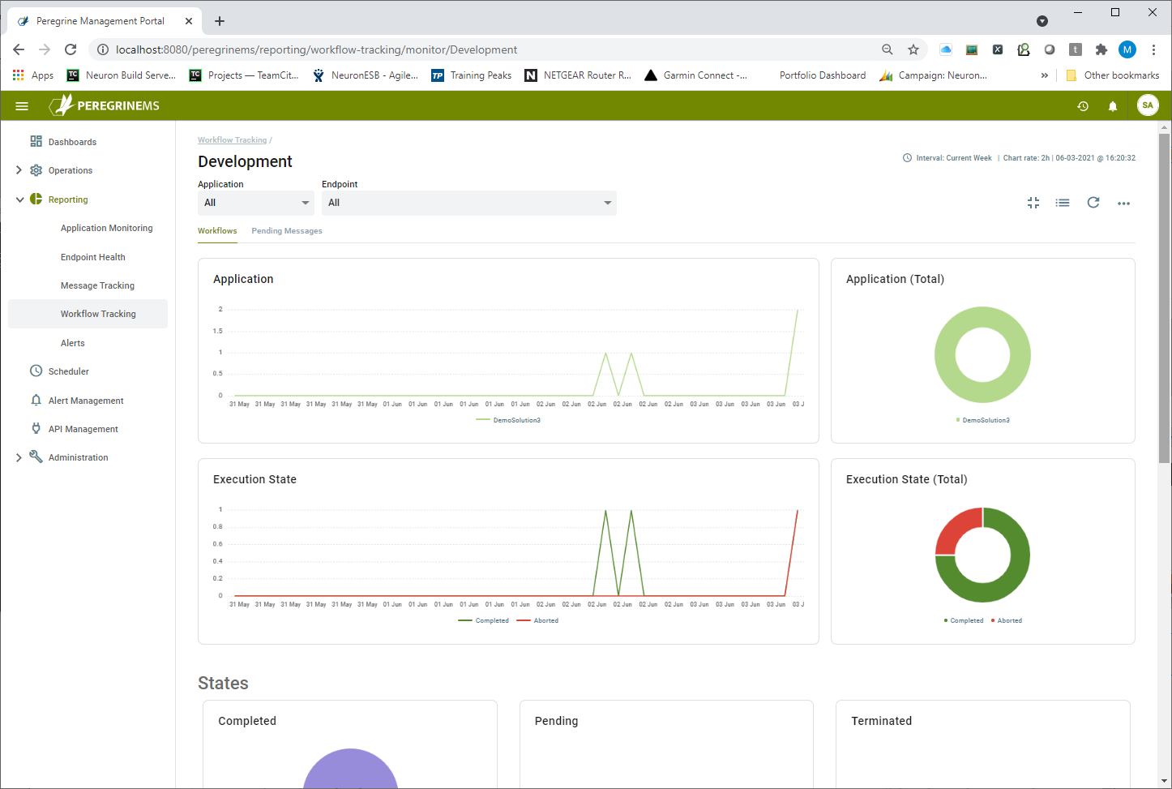Viewport: 1172px width, 789px height.
Task: Close the Peregrine Management Portal tab
Action: coord(189,21)
